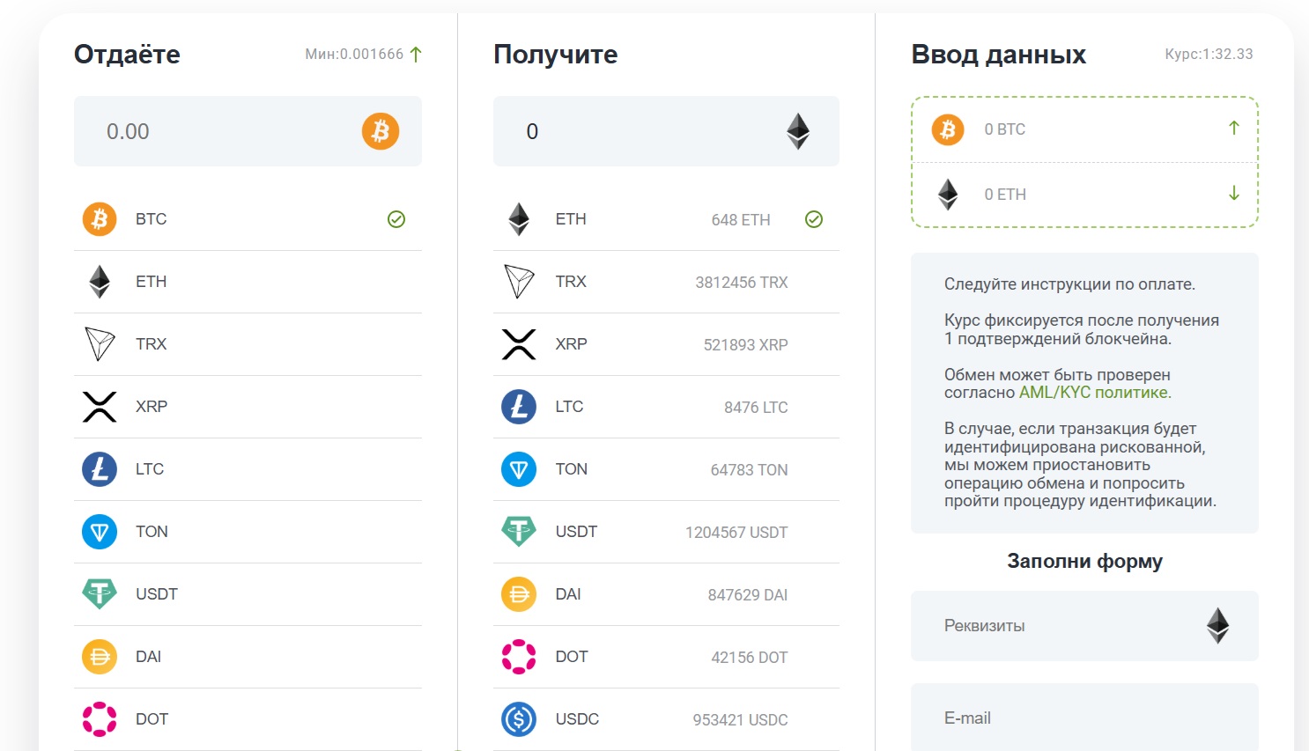Viewport: 1309px width, 751px height.
Task: Choose the USDT icon in the receive list
Action: click(519, 532)
